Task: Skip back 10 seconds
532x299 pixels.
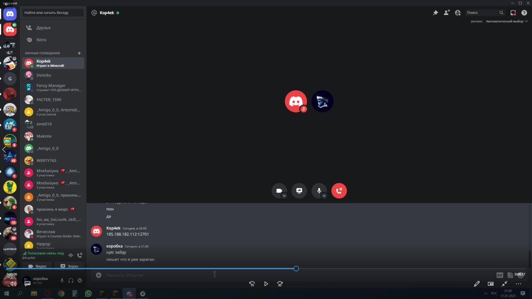Action: (x=252, y=284)
